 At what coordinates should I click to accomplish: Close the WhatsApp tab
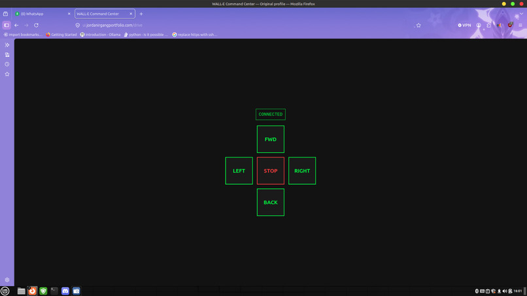coord(69,14)
